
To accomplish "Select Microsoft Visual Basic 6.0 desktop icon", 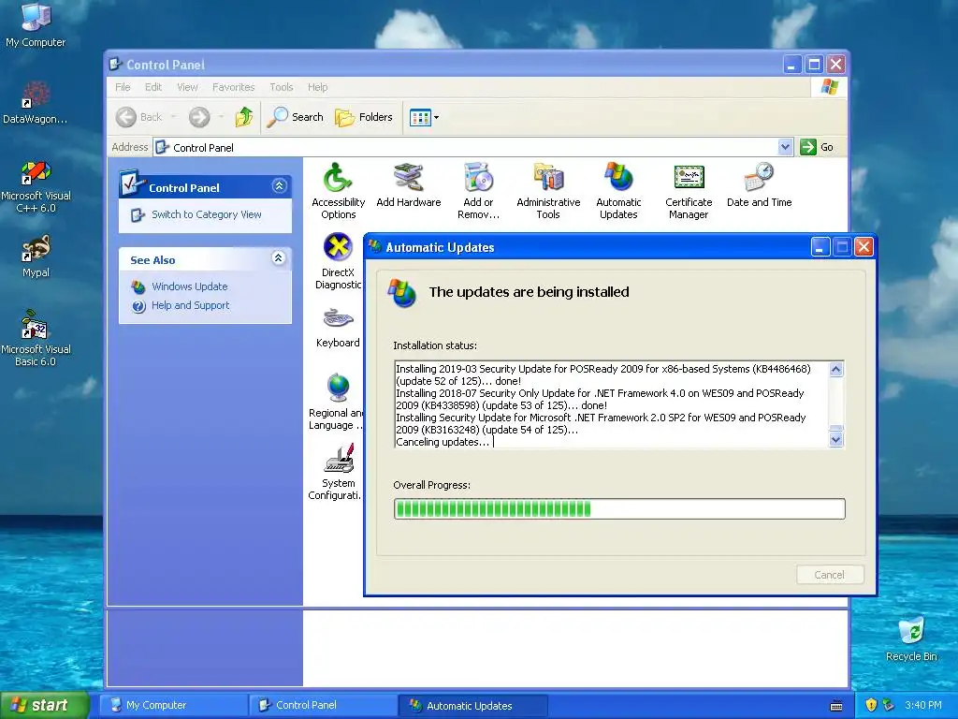I will (36, 338).
